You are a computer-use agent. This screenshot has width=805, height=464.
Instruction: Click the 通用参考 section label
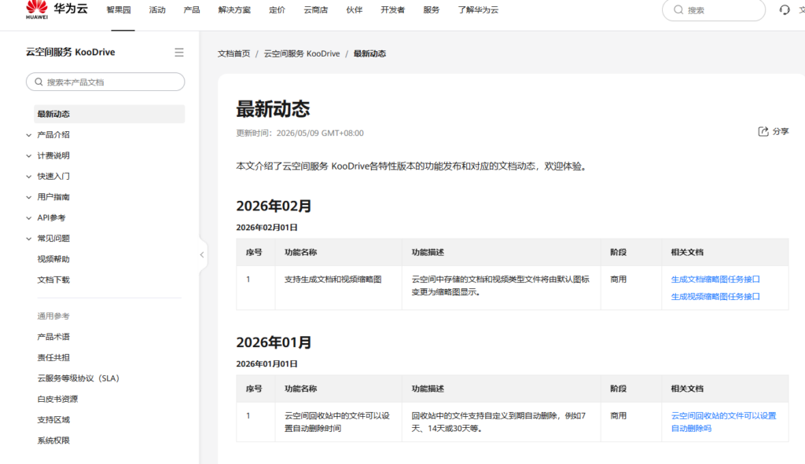53,316
